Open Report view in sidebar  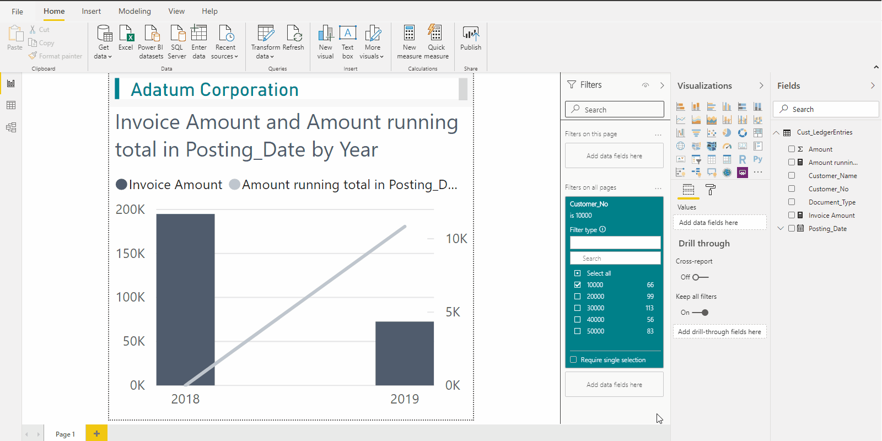(11, 83)
